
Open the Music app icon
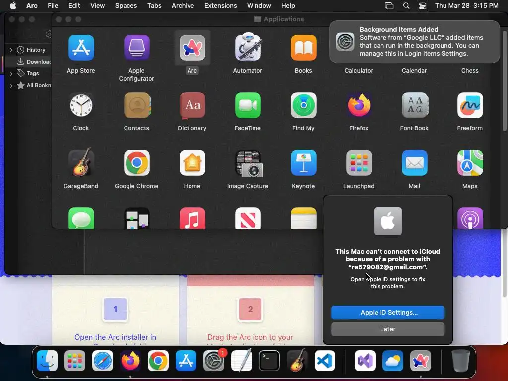[x=192, y=218]
